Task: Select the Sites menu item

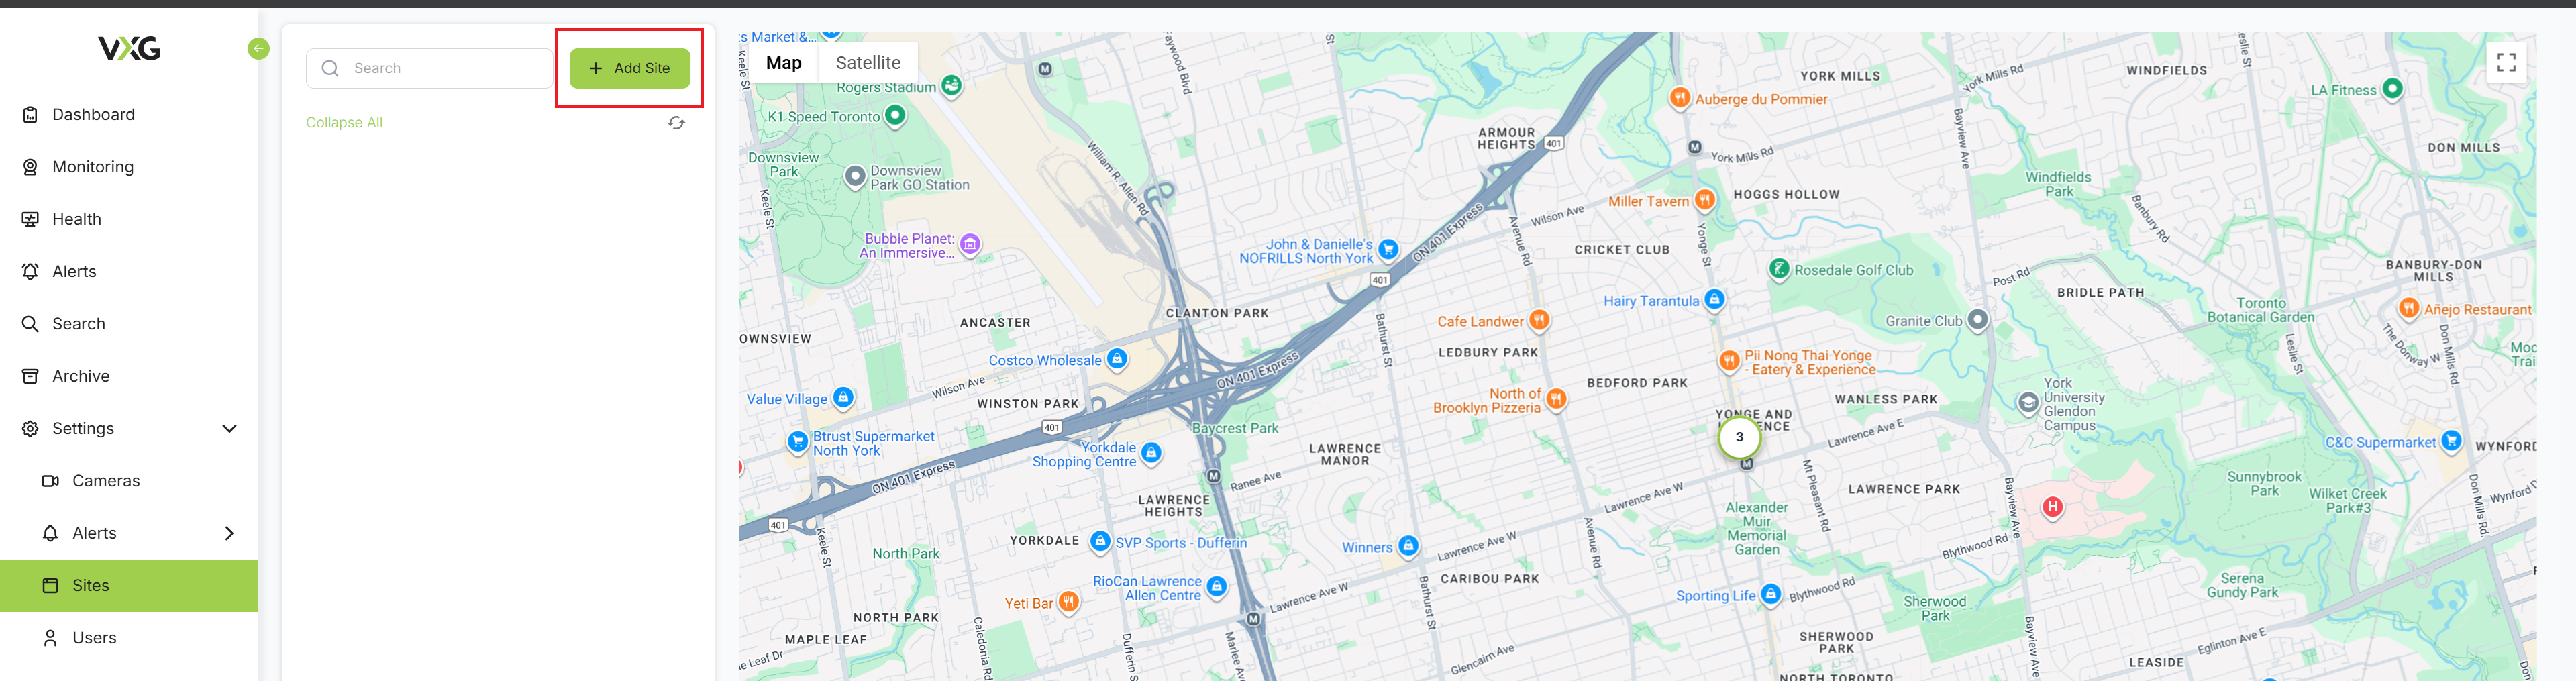Action: (129, 586)
